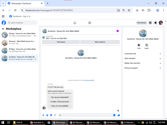Expand the Chat members section
167x125 pixels.
tap(143, 59)
